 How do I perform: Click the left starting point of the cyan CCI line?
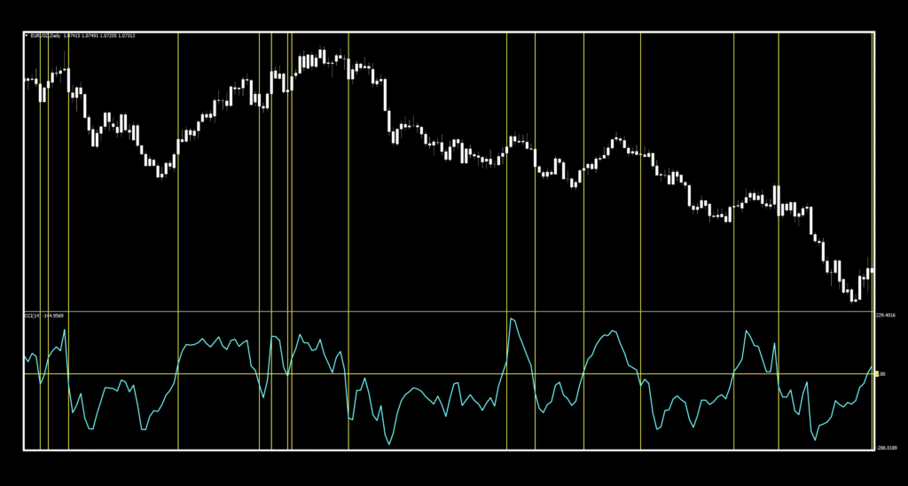tap(25, 356)
